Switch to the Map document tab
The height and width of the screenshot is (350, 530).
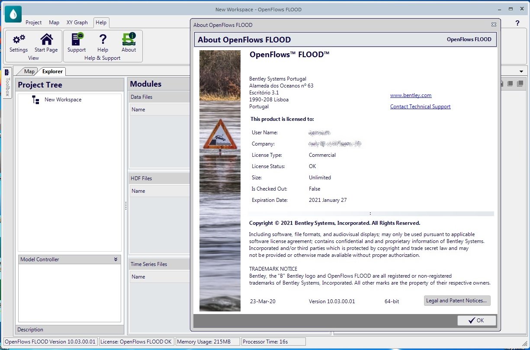[x=29, y=71]
